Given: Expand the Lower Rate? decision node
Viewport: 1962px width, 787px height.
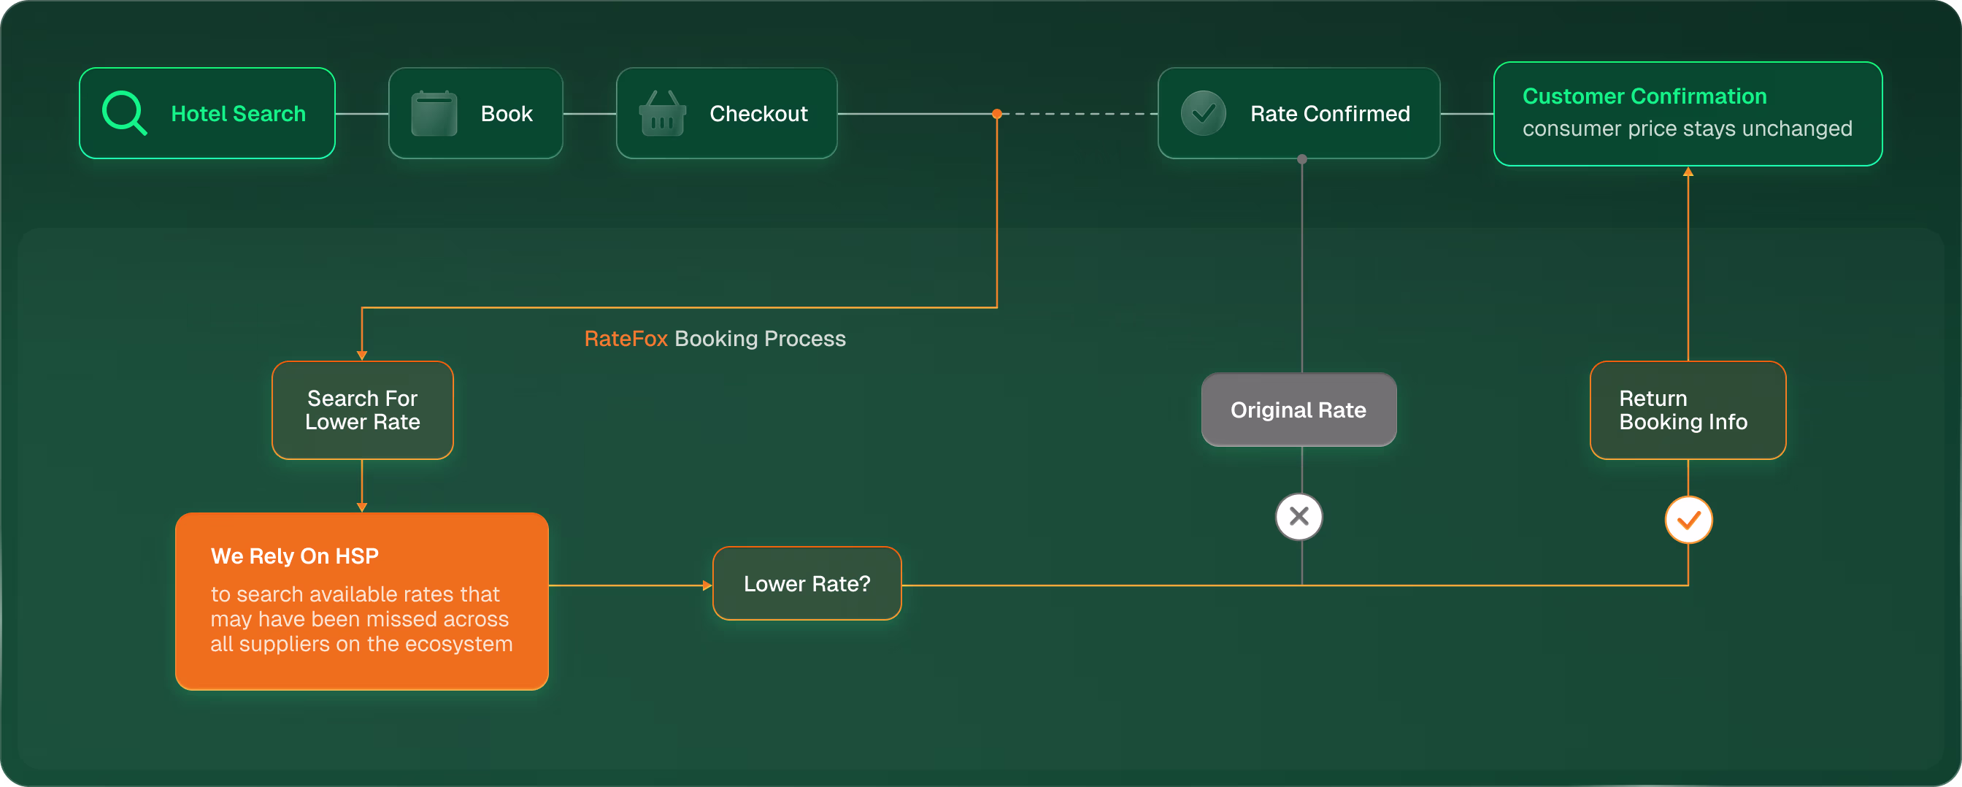Looking at the screenshot, I should click(806, 583).
